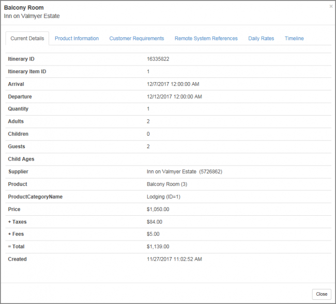336x304 pixels.
Task: Select the Current Details tab
Action: click(x=27, y=39)
